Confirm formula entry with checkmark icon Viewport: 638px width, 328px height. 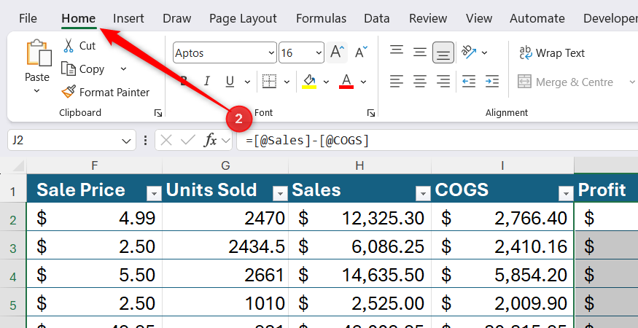pos(188,141)
